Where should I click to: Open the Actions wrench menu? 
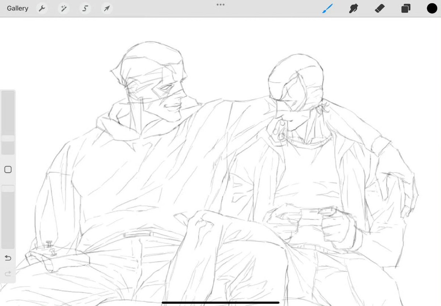pos(42,8)
